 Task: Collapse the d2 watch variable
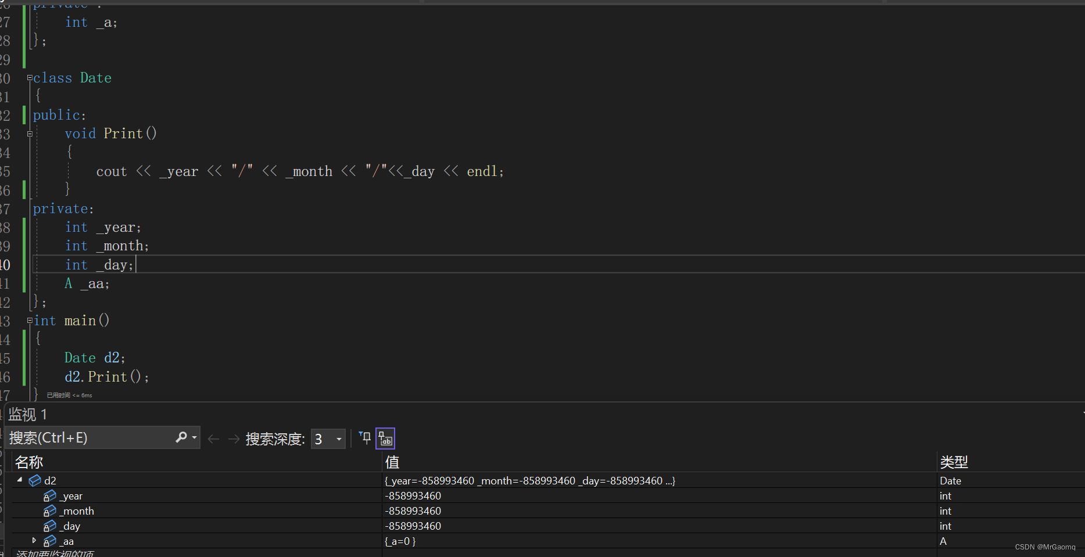[x=20, y=480]
